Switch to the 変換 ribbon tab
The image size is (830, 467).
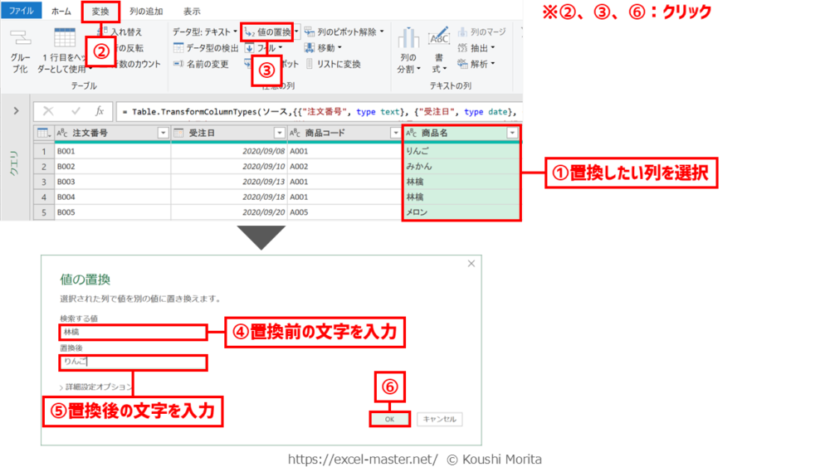100,12
